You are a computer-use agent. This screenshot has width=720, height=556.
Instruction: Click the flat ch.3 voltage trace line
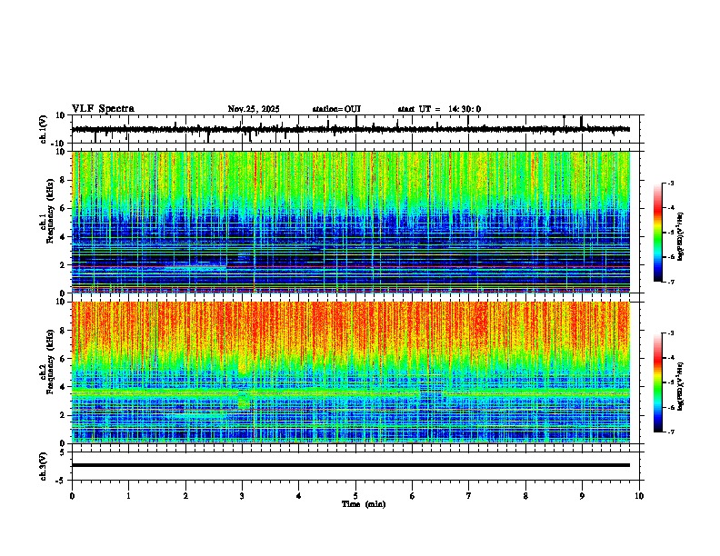350,465
